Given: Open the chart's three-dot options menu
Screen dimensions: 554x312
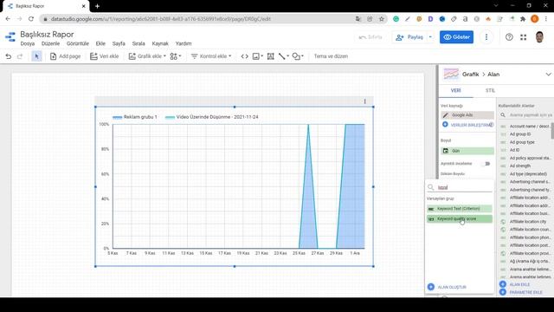Looking at the screenshot, I should (x=365, y=101).
